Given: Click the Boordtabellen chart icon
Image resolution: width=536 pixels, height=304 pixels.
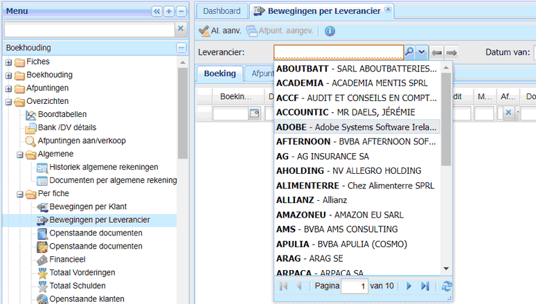Looking at the screenshot, I should click(30, 115).
